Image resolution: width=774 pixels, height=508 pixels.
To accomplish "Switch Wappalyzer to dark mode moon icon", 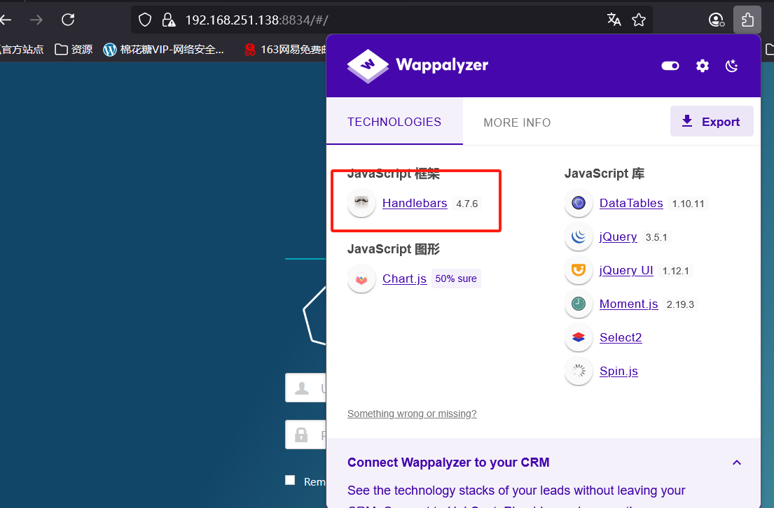I will [x=731, y=66].
